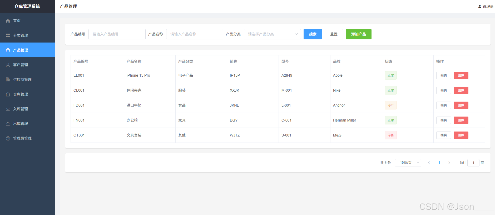
Task: Go to next page arrow in pagination
Action: [449, 163]
